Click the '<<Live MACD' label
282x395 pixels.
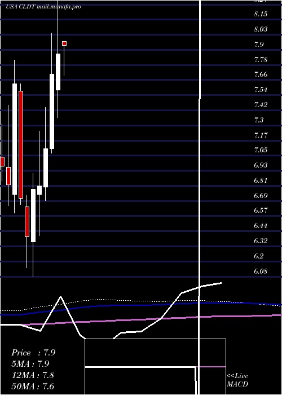[237, 380]
